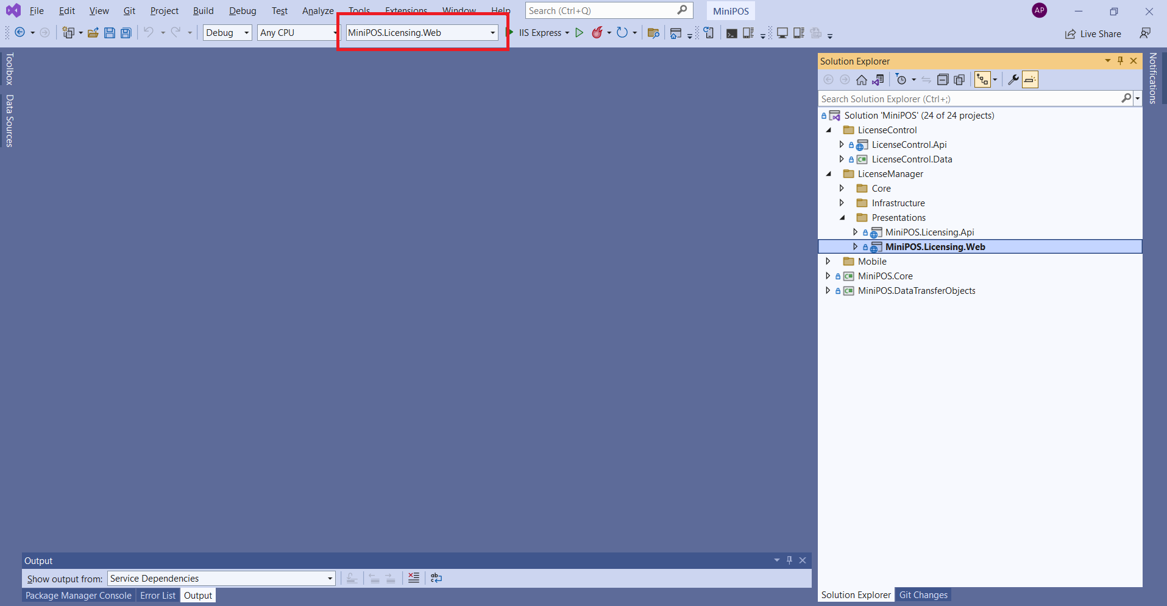Open the IIS Express dropdown arrow
The height and width of the screenshot is (606, 1167).
[567, 33]
